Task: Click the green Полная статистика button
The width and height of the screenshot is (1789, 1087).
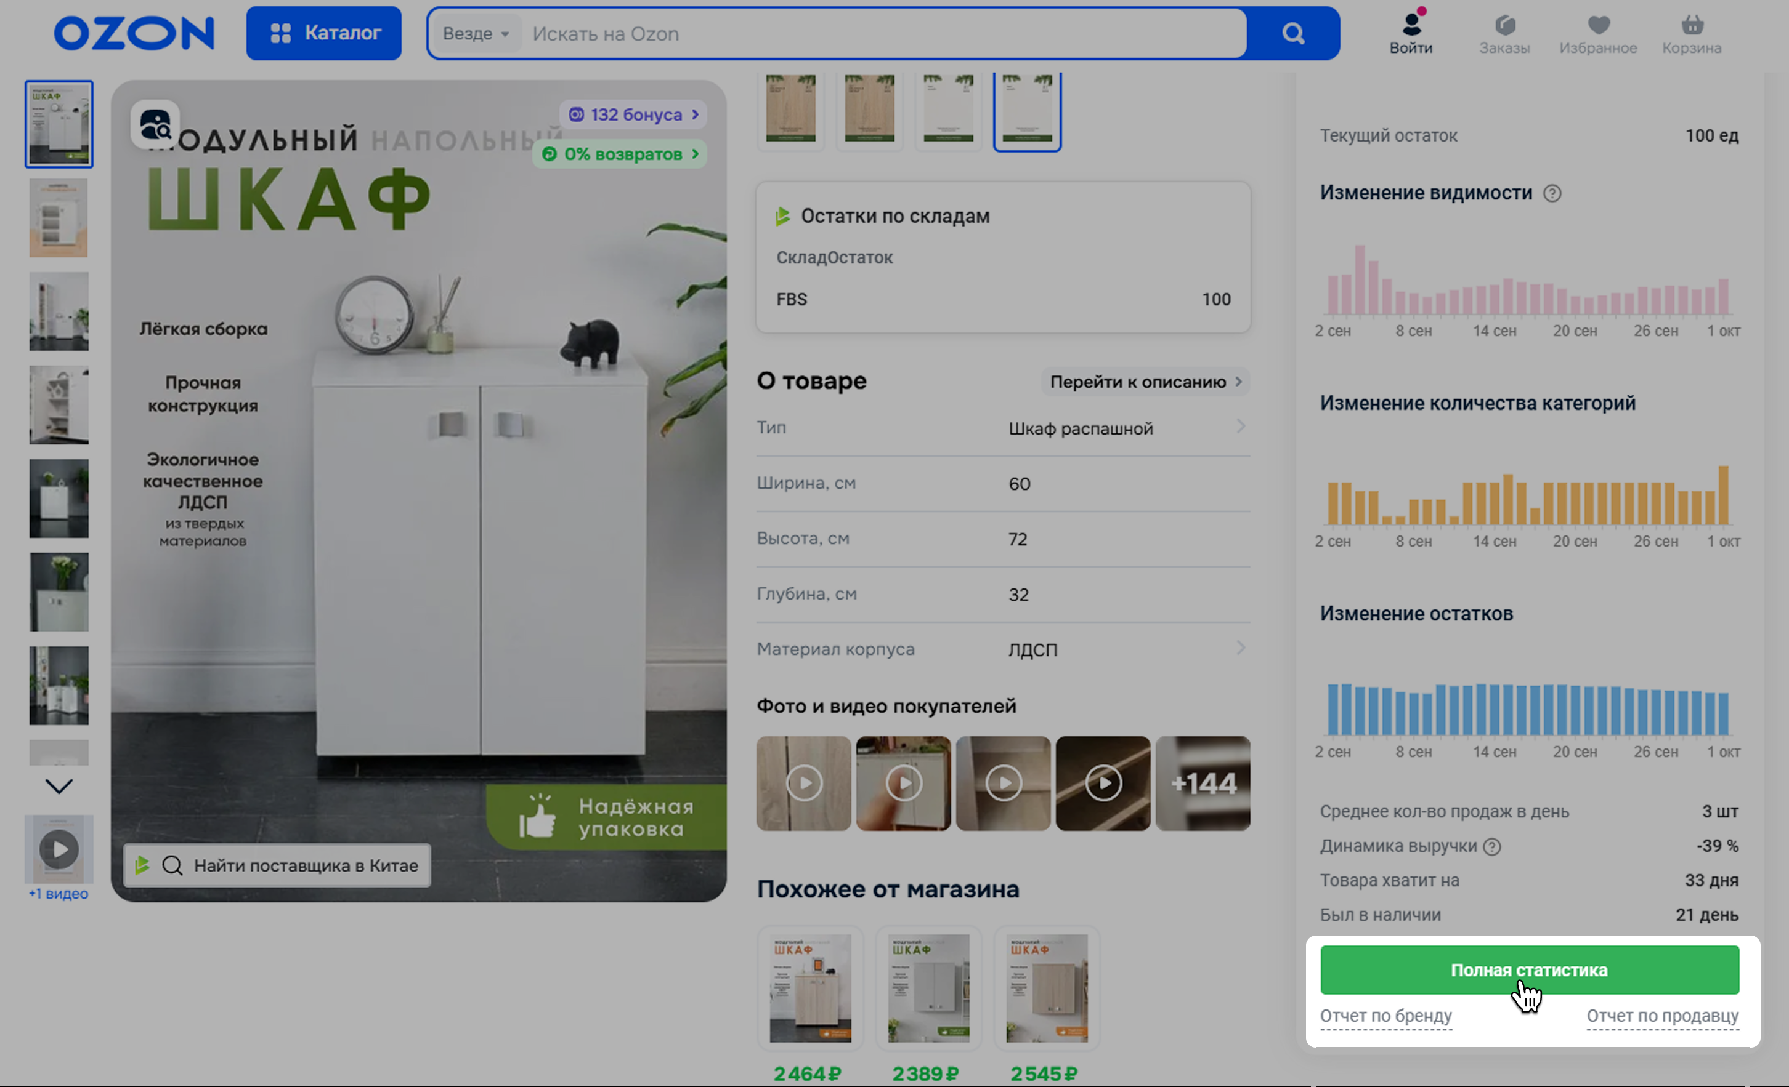Action: pos(1529,969)
